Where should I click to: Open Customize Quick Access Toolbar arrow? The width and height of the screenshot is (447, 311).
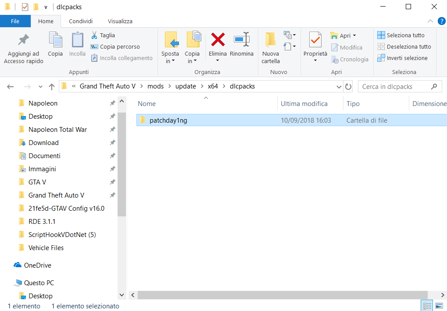[x=46, y=7]
